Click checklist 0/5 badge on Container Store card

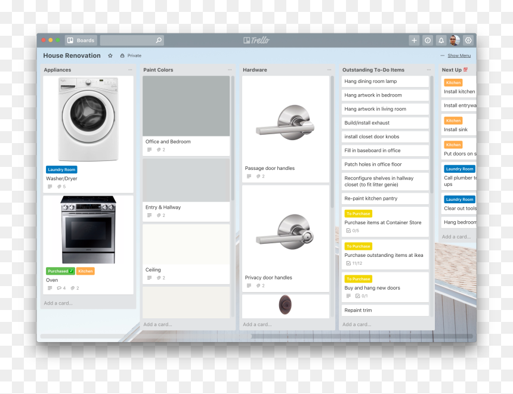pyautogui.click(x=353, y=231)
